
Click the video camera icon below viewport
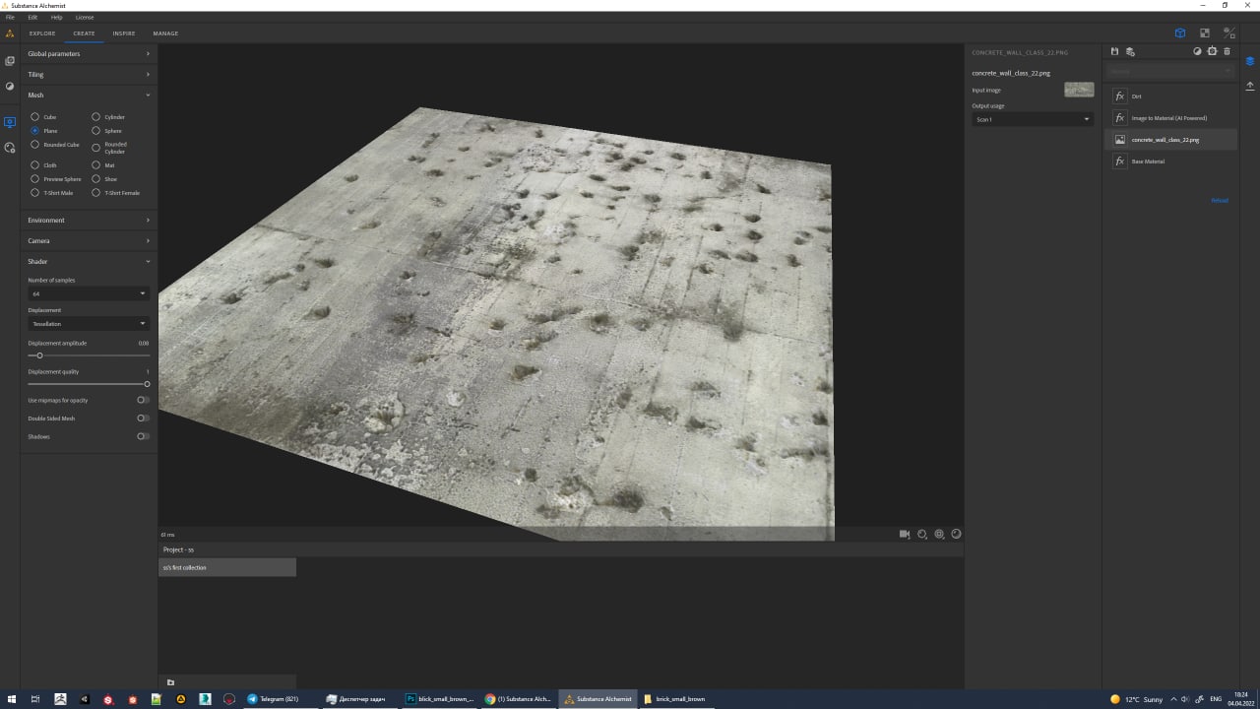point(905,534)
